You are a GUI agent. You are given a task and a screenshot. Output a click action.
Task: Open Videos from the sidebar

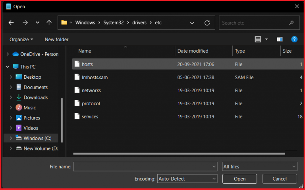coord(27,128)
